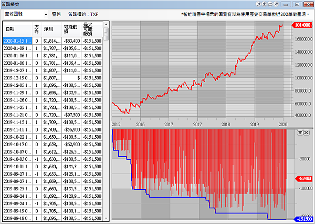Viewport: 315px width, 224px height.
Task: Click the refresh-arrows icon in the title bar
Action: [270, 4]
